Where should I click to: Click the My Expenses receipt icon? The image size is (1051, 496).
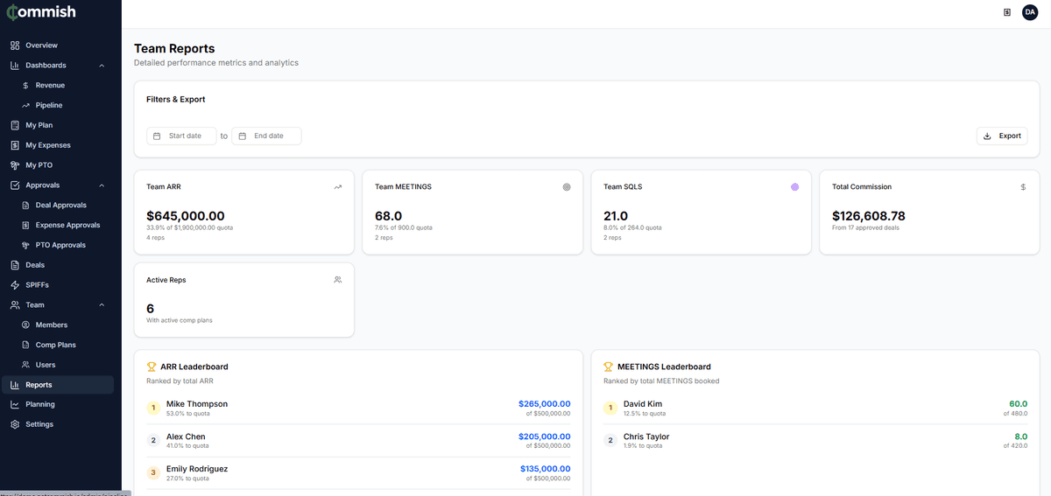(15, 145)
